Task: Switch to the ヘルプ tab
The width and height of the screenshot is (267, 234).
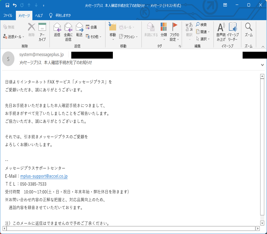Action: (39, 16)
